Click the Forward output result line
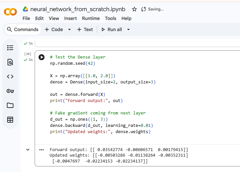The height and width of the screenshot is (172, 240). click(119, 149)
